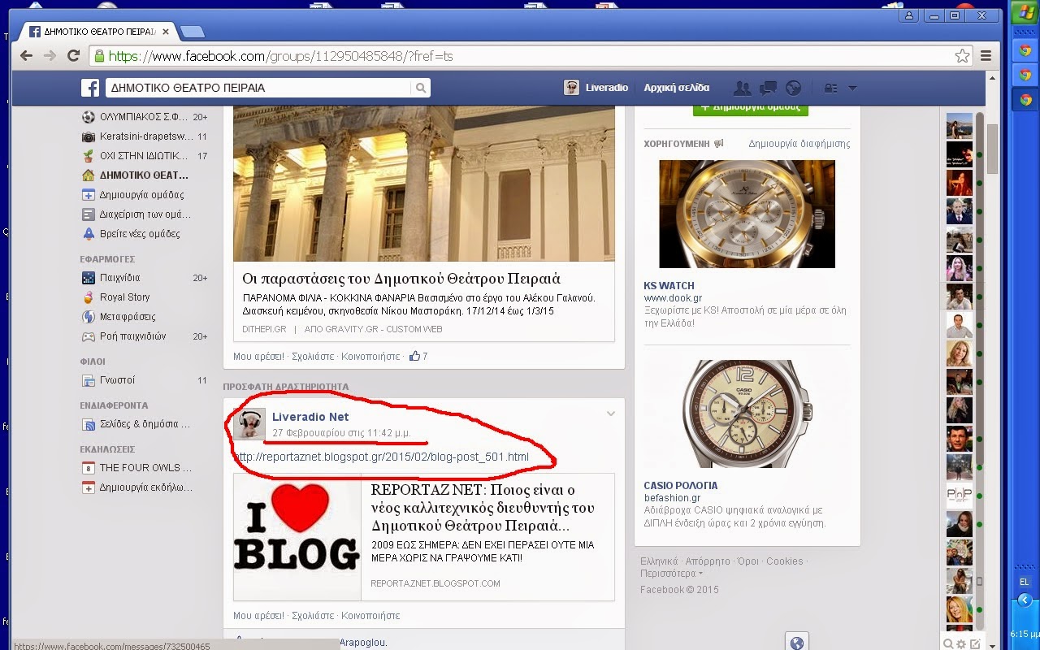The width and height of the screenshot is (1040, 650).
Task: Click Σχολιάστε on theatre post
Action: click(x=313, y=357)
